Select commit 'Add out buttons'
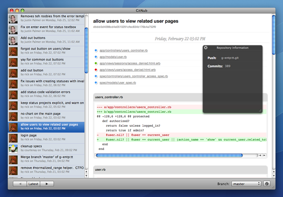 coord(46,40)
